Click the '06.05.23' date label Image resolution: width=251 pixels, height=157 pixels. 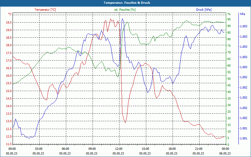pos(225,153)
